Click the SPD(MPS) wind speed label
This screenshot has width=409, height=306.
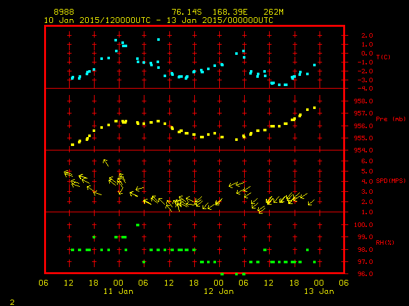[390, 180]
